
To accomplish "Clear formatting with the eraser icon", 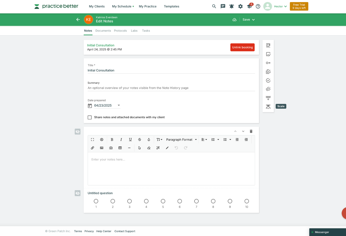I will click(149, 148).
